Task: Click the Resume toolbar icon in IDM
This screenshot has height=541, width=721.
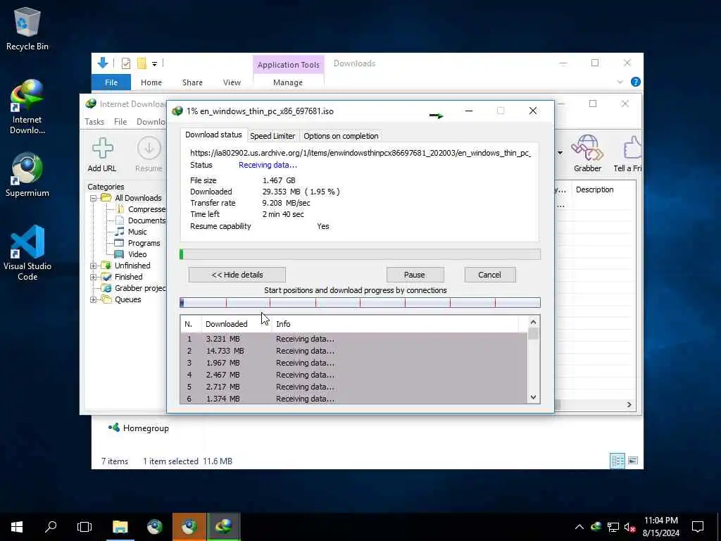Action: (x=149, y=154)
